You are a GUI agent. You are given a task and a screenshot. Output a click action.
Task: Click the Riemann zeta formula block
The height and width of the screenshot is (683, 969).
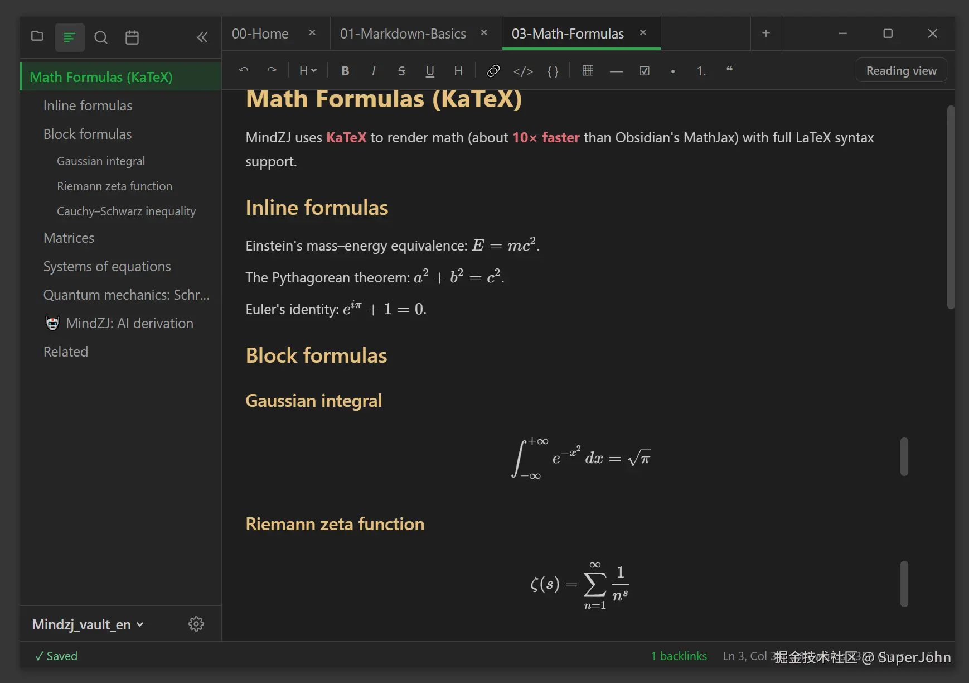[579, 585]
